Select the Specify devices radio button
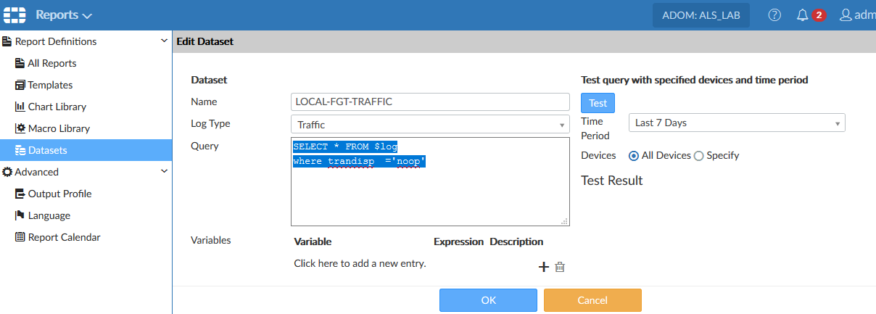Viewport: 876px width, 314px height. point(699,155)
